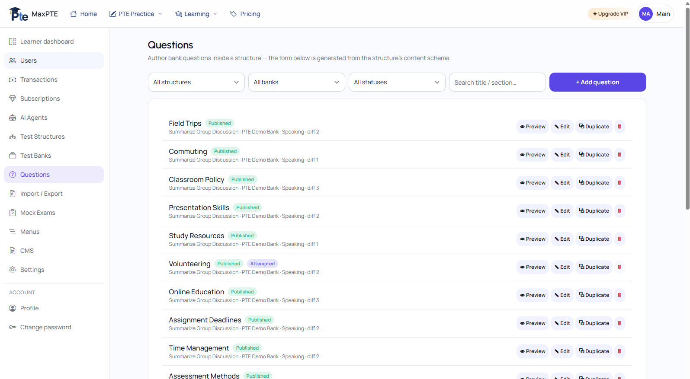Delete the Volunteering question
Screen dimensions: 690x379
(x=619, y=267)
